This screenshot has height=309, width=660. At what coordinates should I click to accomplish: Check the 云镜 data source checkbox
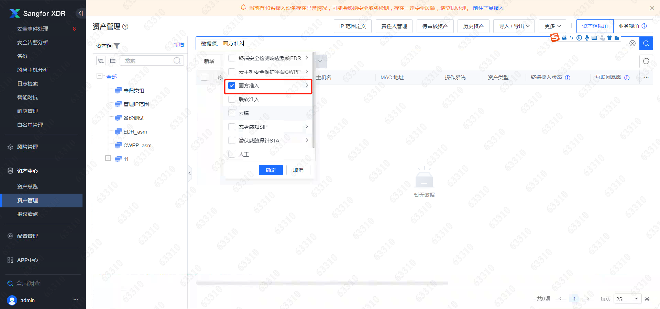231,113
